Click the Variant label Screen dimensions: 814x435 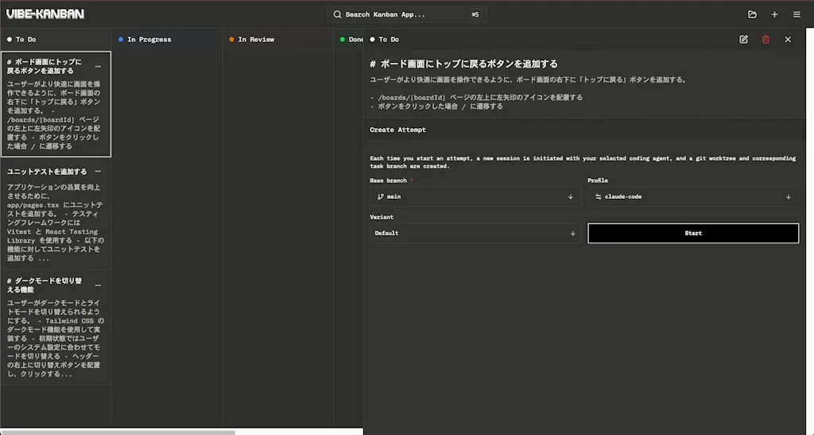tap(382, 217)
